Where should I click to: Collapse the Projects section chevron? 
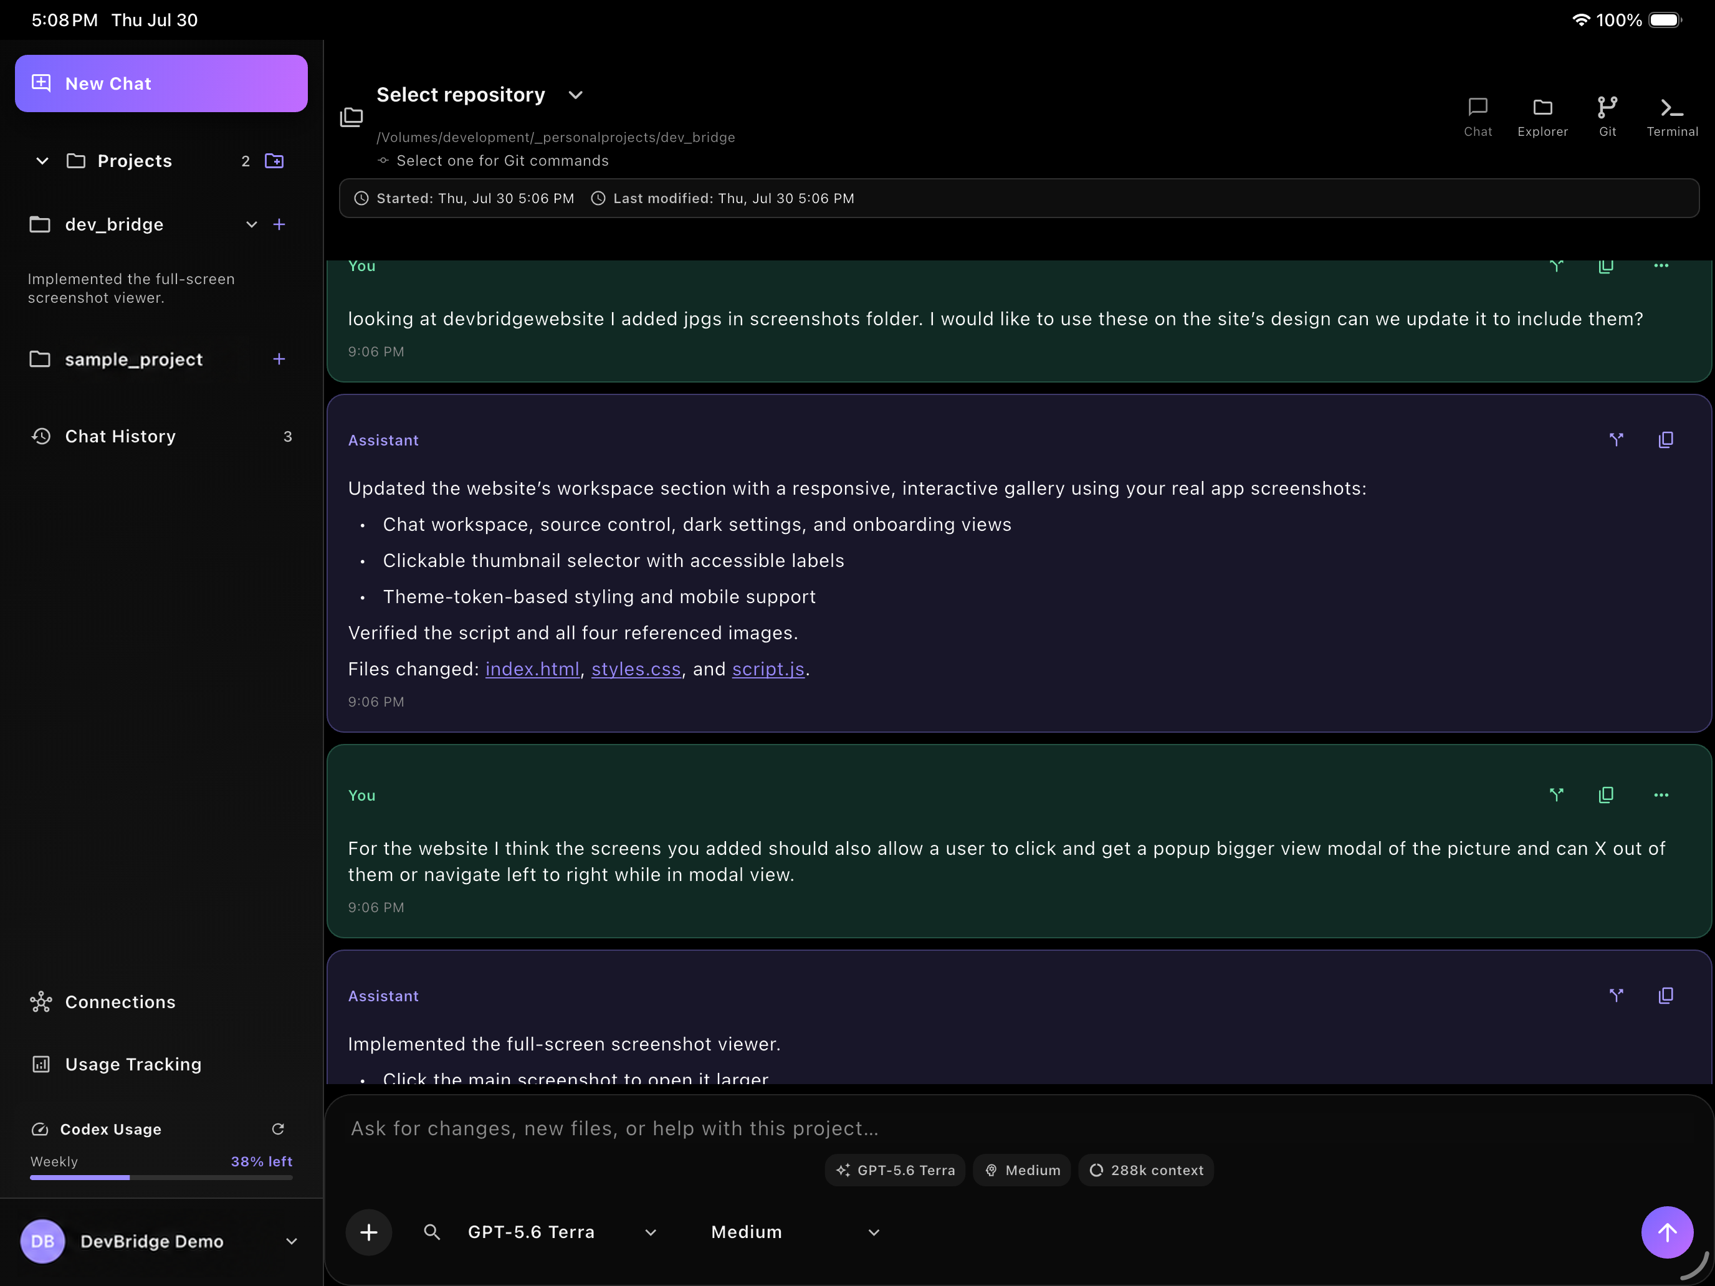point(42,161)
